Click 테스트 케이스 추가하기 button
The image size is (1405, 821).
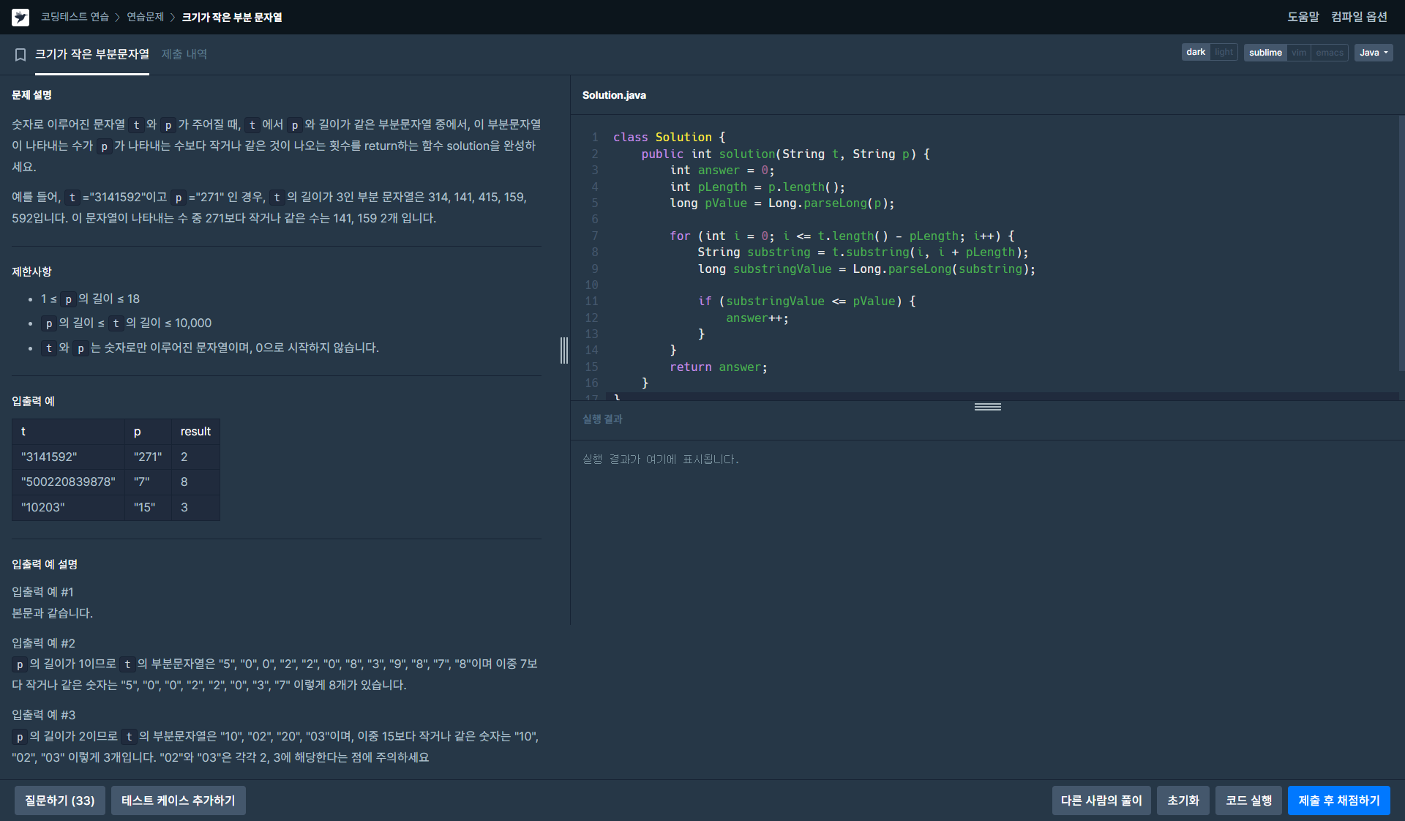click(x=179, y=801)
